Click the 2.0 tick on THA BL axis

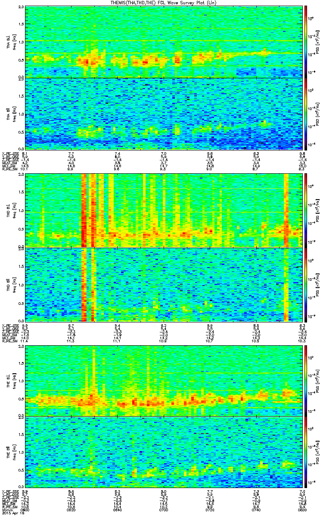(21, 8)
